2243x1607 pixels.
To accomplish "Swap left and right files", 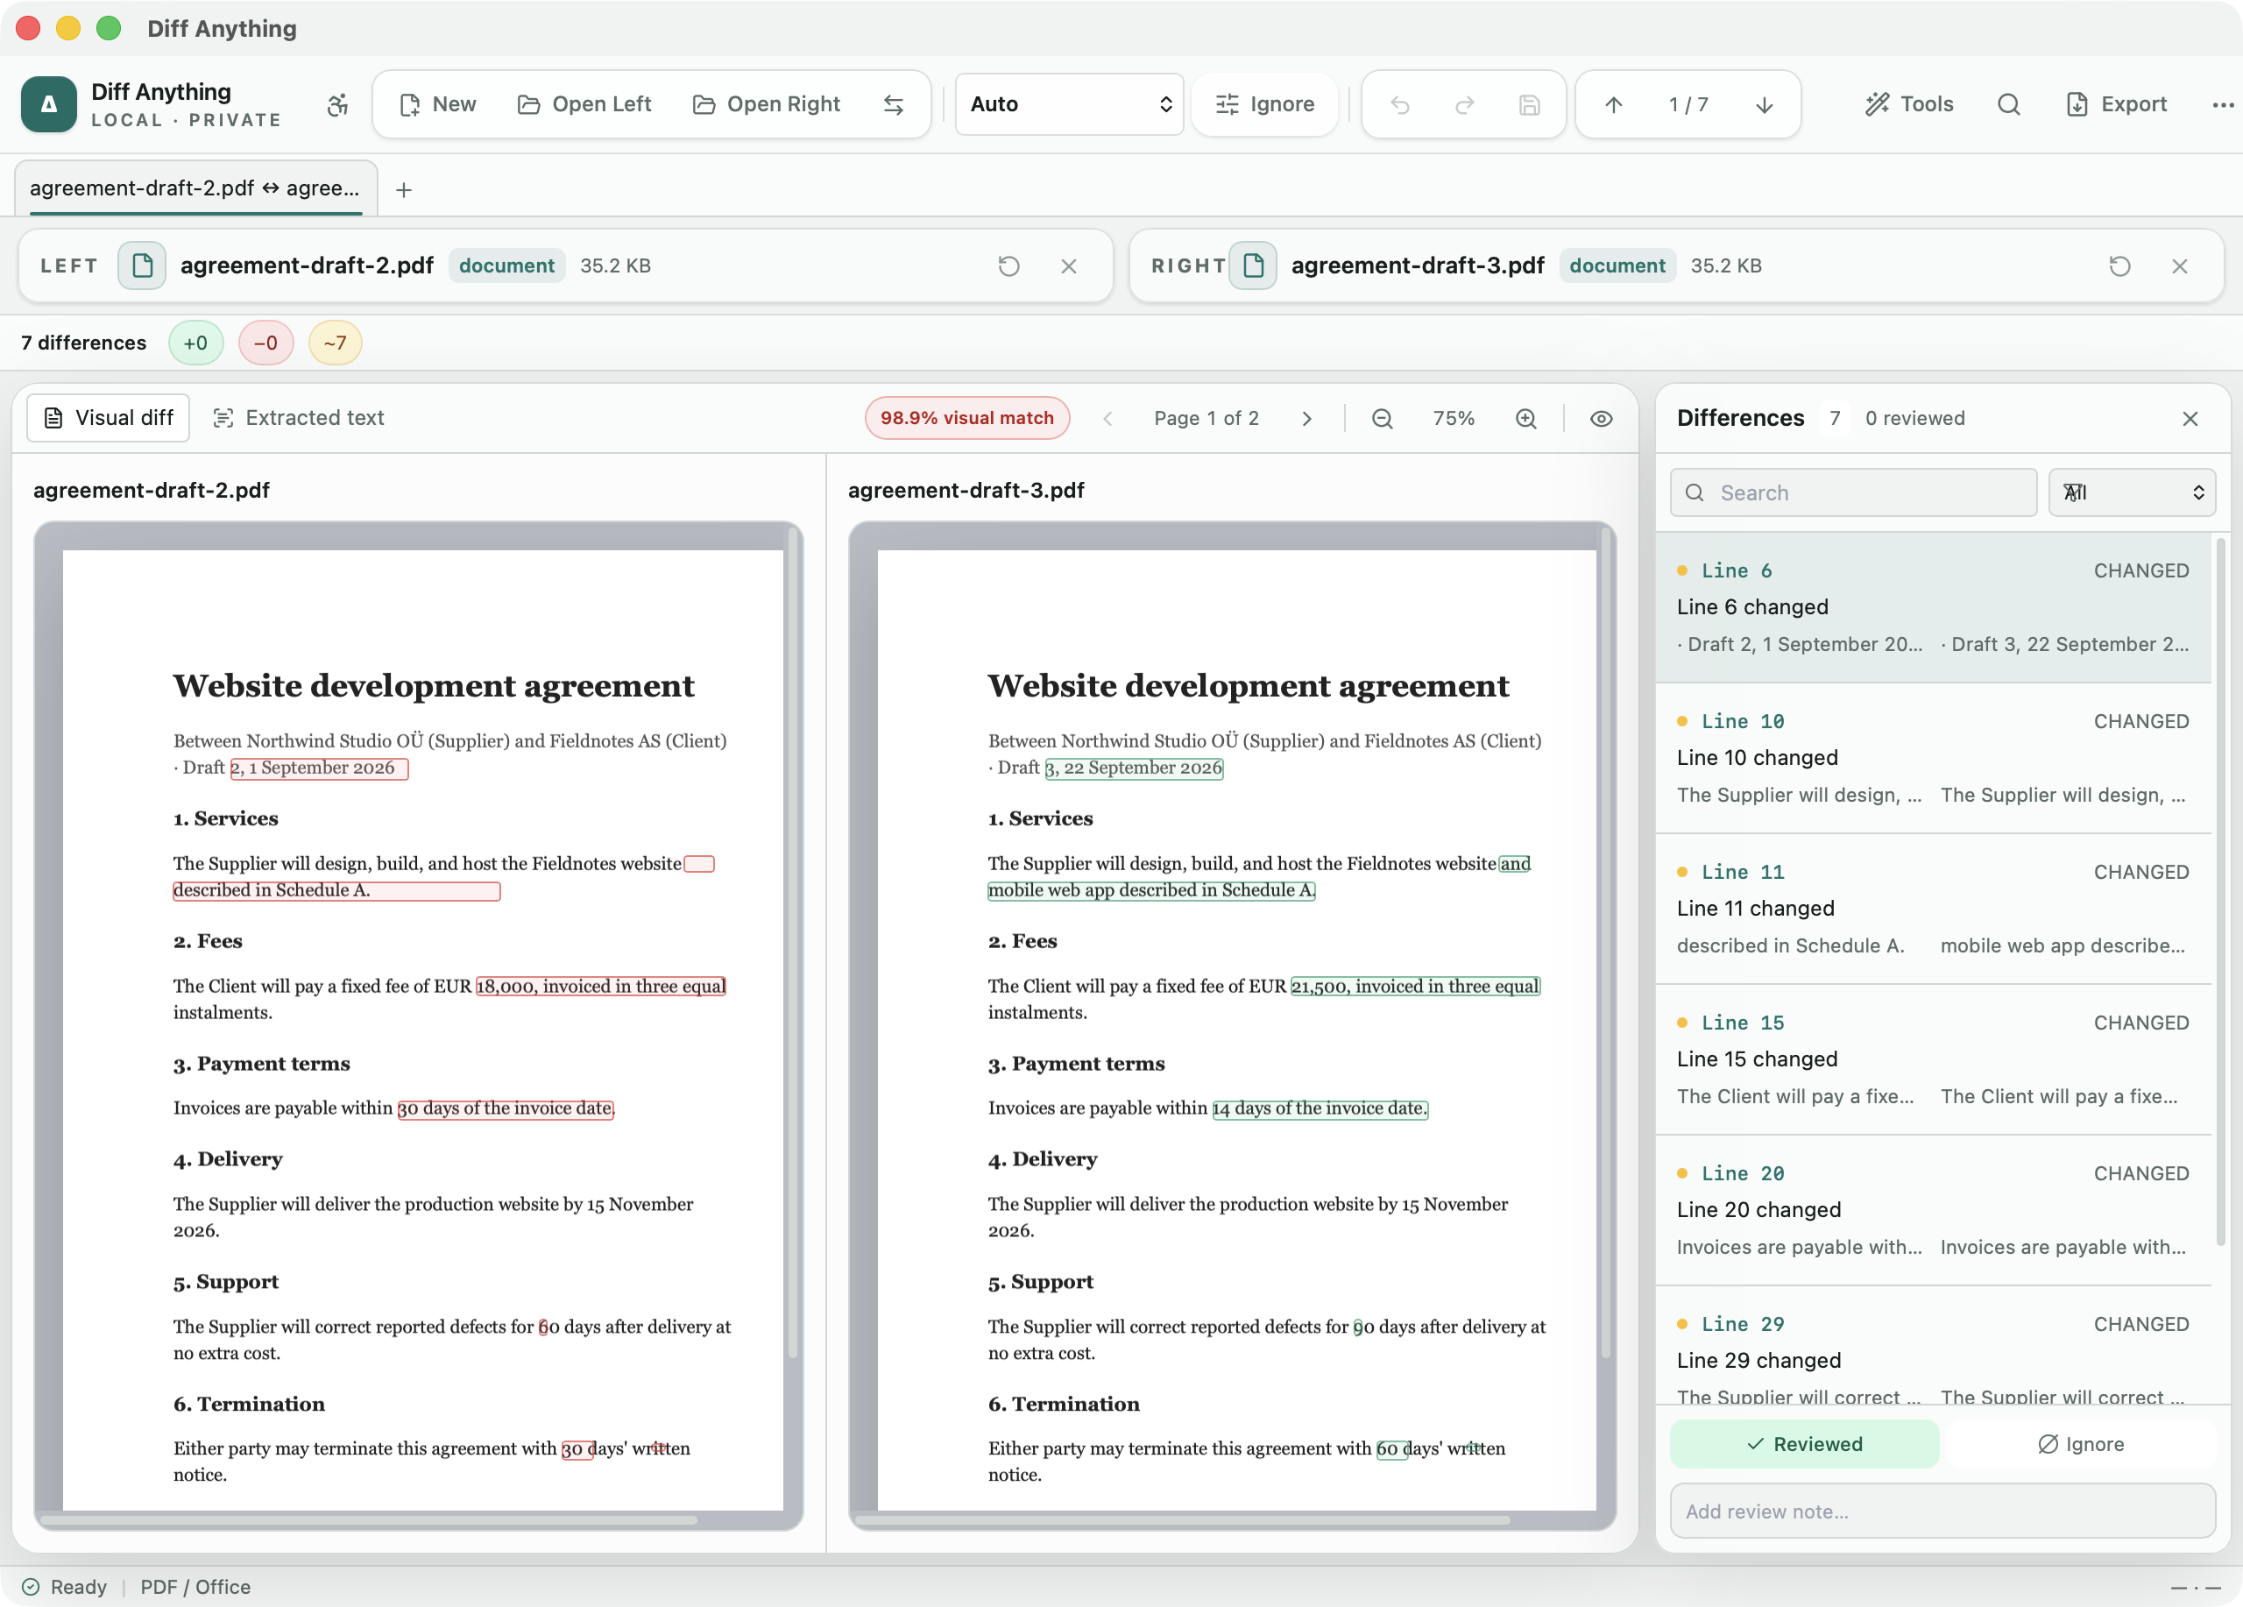I will 893,105.
